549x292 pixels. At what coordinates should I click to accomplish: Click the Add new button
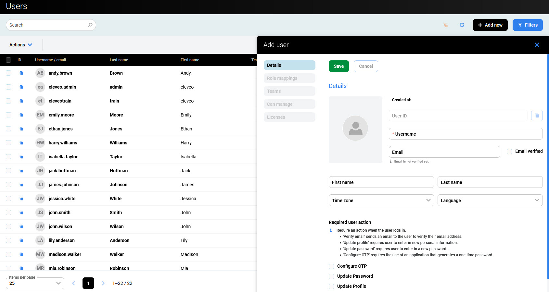click(x=490, y=25)
